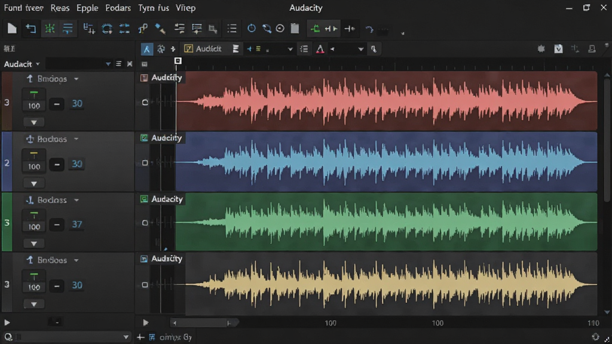Click the bulleted list icon in top toolbar

pos(232,29)
